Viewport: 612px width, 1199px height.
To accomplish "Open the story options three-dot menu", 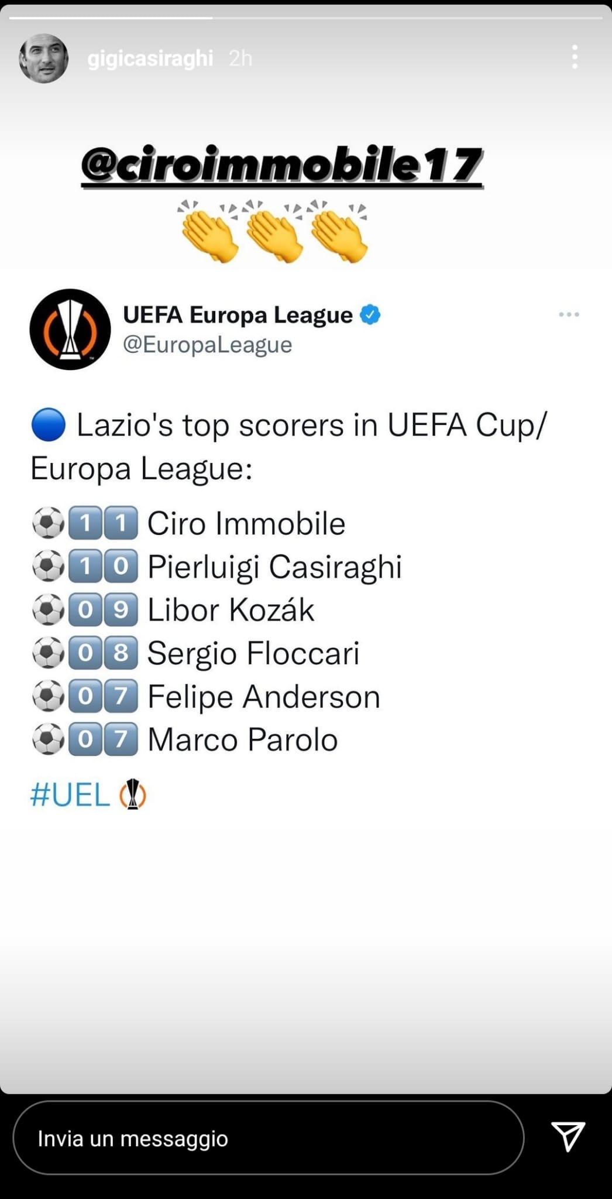I will coord(575,57).
